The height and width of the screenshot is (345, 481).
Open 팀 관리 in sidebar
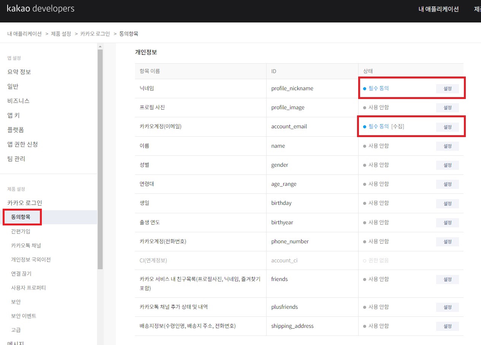(x=16, y=159)
